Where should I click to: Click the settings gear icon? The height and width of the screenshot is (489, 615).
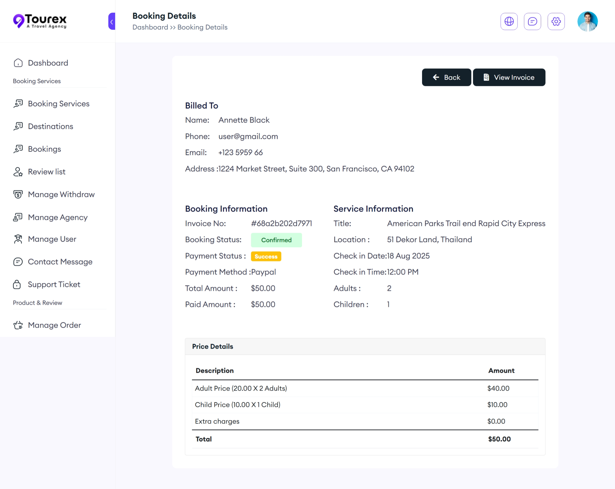tap(556, 21)
